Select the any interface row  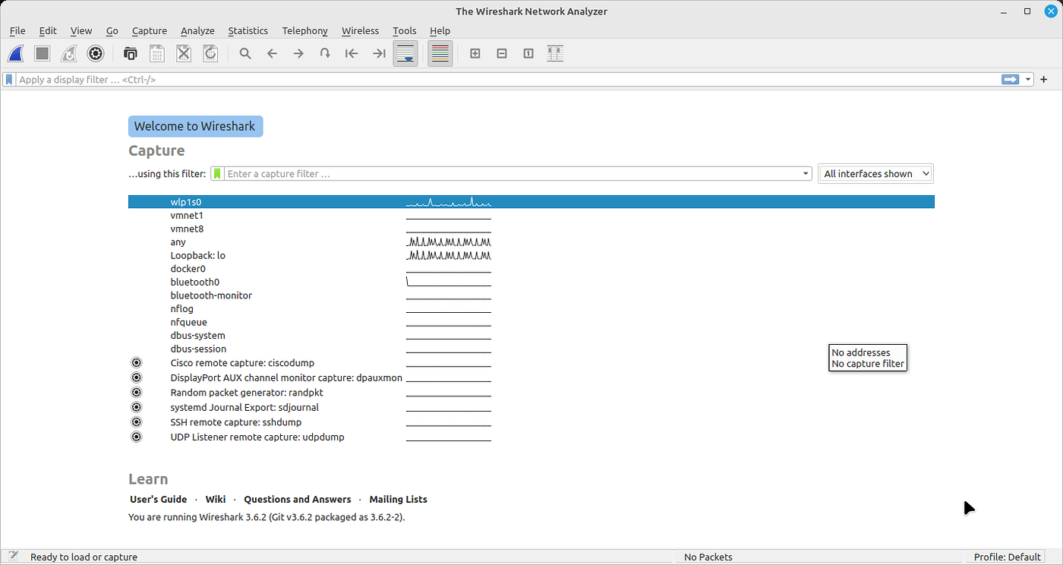531,242
